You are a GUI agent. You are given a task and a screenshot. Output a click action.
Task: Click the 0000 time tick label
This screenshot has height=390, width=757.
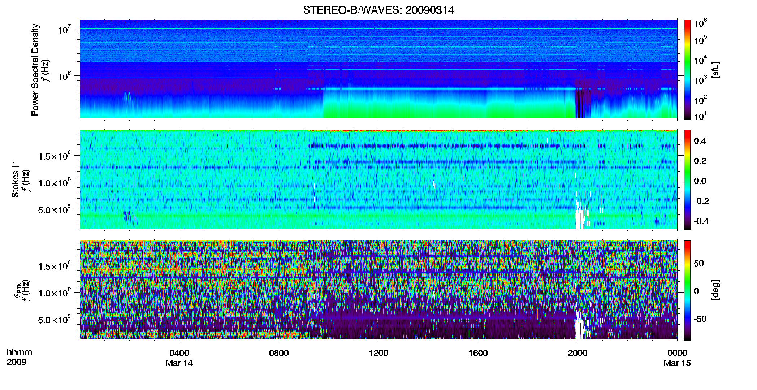pyautogui.click(x=677, y=353)
